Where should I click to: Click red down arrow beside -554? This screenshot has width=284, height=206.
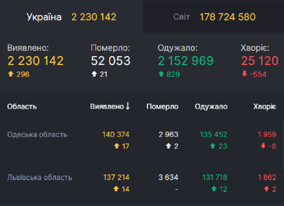244,74
